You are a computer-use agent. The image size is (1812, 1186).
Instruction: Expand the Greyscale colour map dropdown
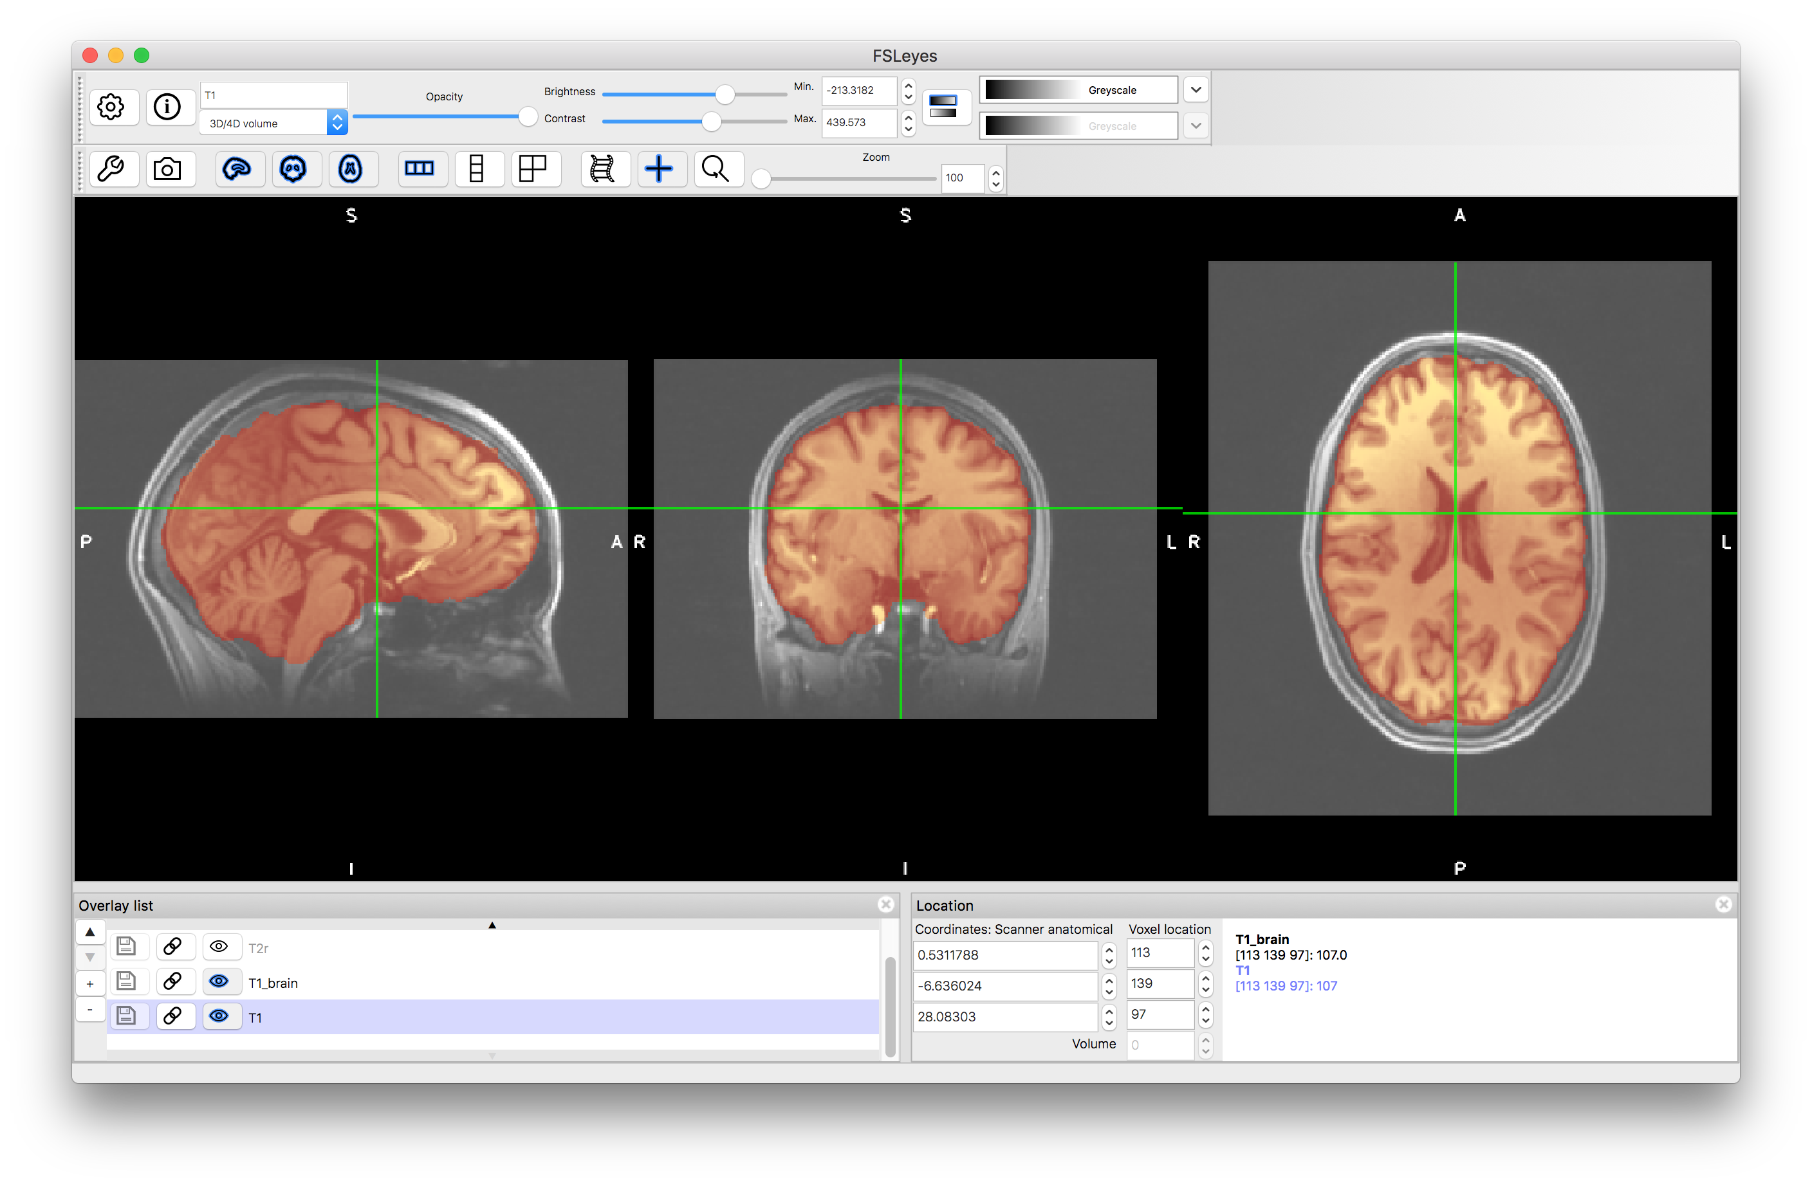point(1196,90)
